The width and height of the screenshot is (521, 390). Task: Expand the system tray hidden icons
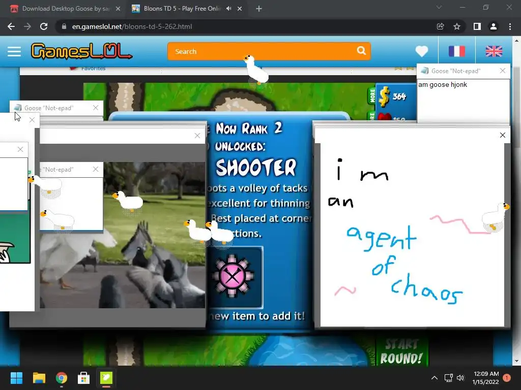tap(435, 378)
